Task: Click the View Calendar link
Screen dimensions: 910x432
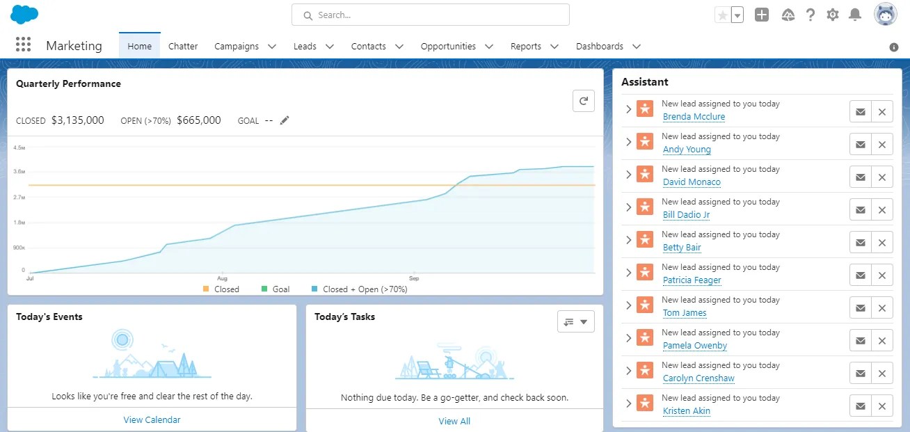Action: coord(151,419)
